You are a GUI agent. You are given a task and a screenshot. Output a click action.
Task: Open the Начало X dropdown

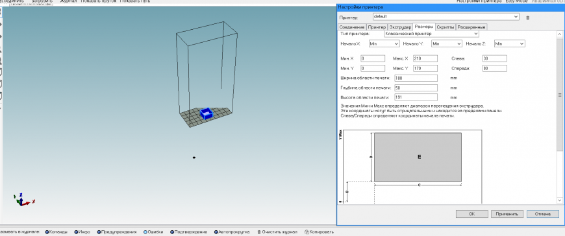pos(384,43)
